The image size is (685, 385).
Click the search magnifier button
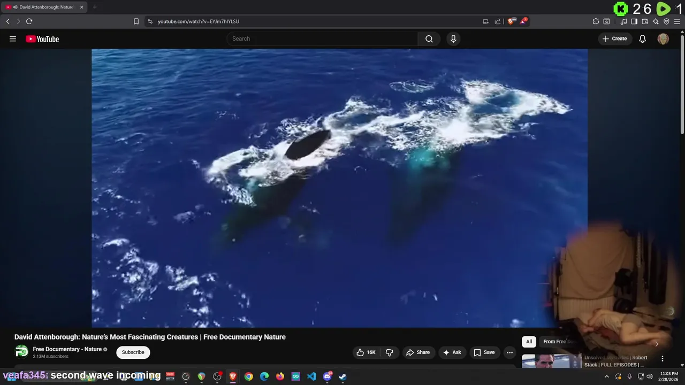[x=429, y=38]
